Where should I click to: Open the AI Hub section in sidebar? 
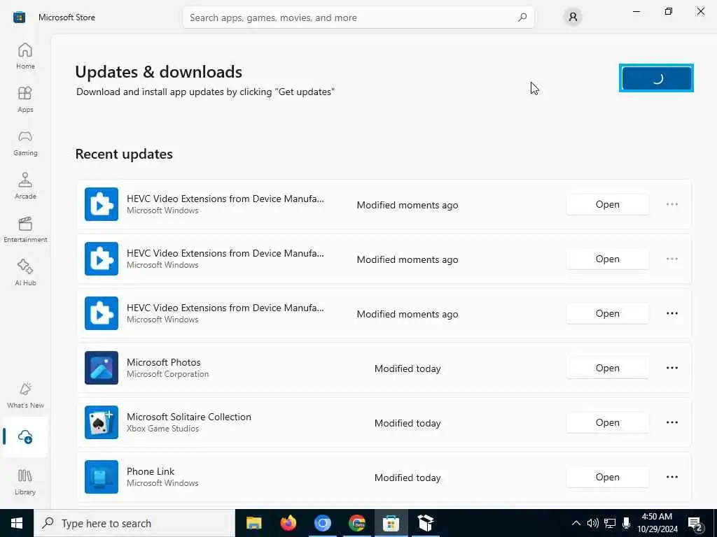point(25,273)
